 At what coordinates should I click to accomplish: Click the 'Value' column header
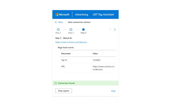coord(95,53)
